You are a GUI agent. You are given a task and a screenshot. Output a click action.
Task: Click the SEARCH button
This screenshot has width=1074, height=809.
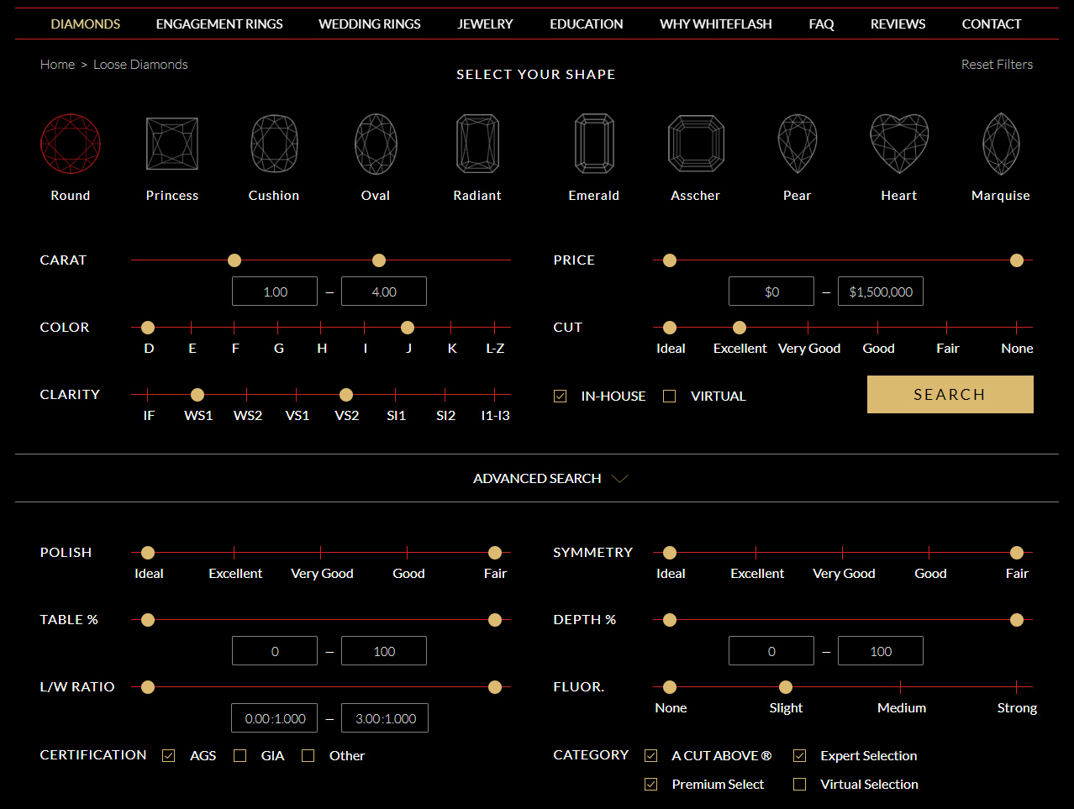pos(950,394)
